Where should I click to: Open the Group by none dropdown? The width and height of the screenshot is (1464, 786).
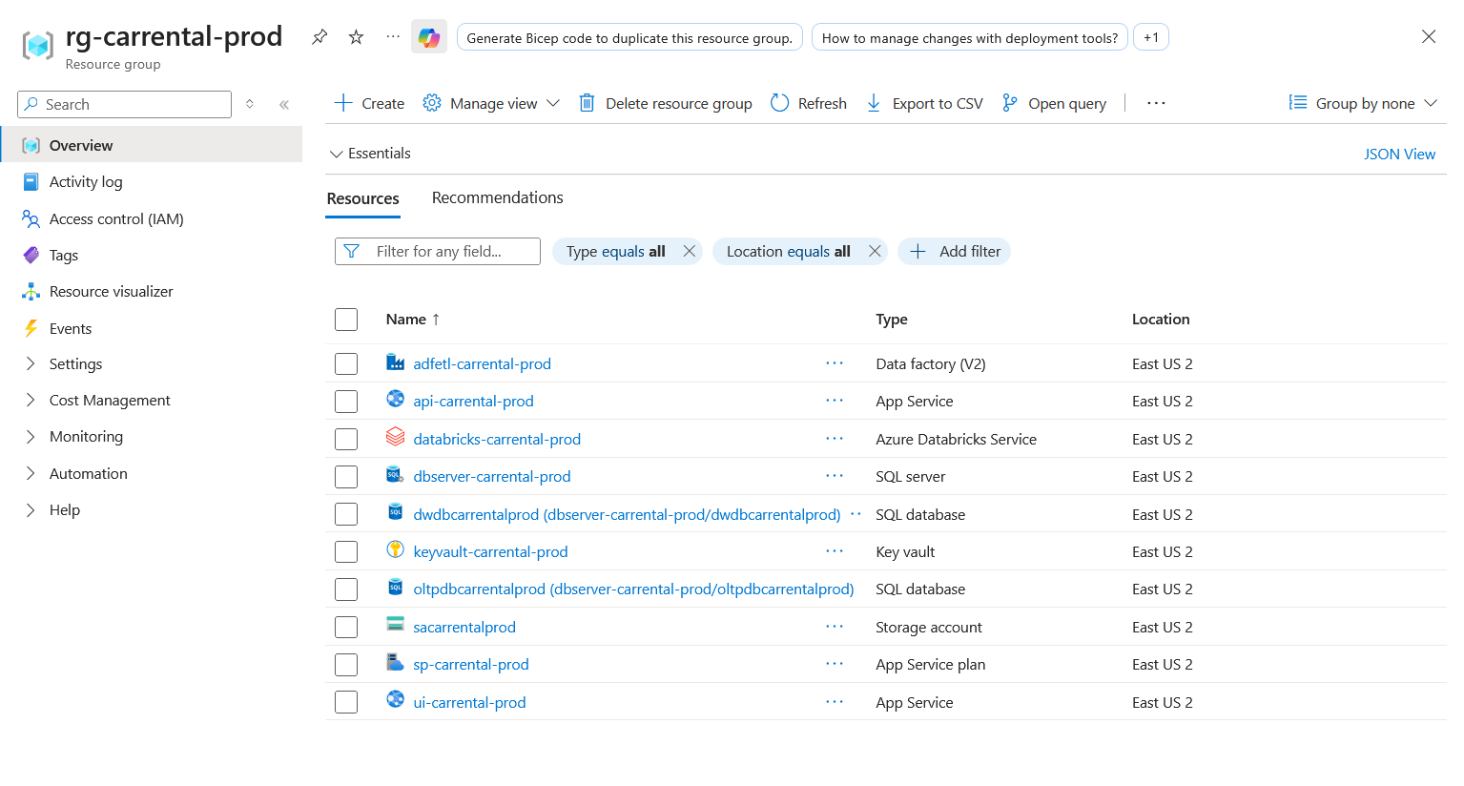1362,102
